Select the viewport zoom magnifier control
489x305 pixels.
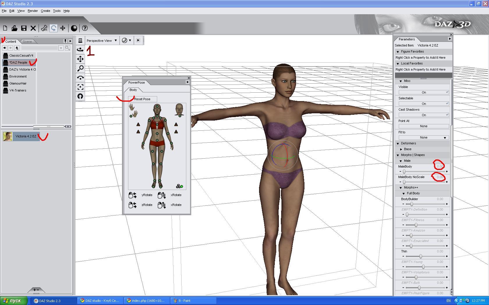click(80, 68)
